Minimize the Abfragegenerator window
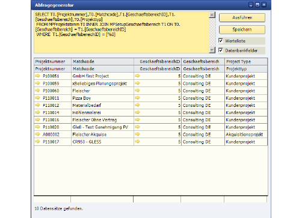This screenshot has height=218, width=302. [251, 5]
